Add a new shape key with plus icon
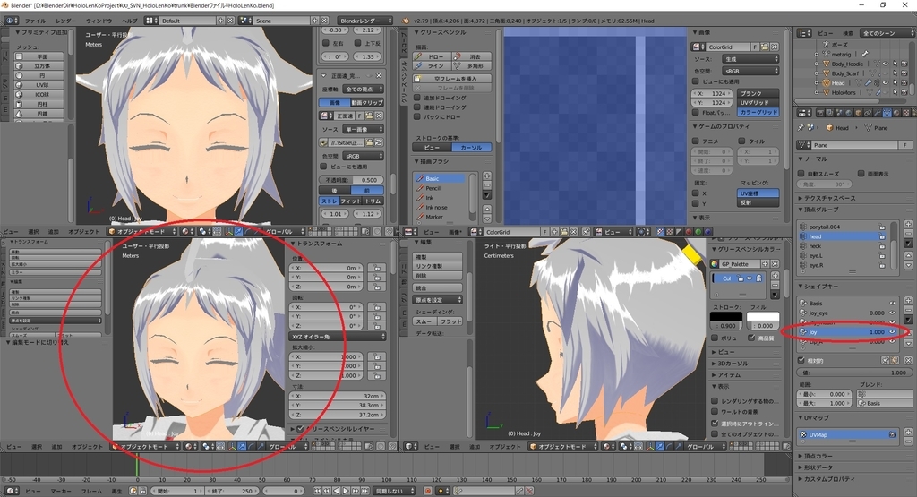 [x=908, y=301]
